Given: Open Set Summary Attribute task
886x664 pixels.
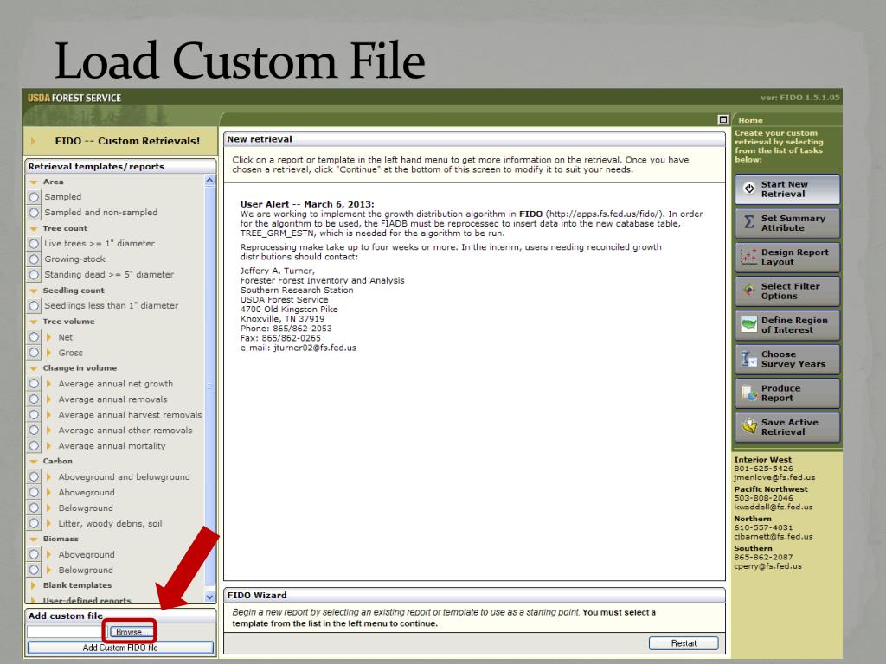Looking at the screenshot, I should pos(787,223).
